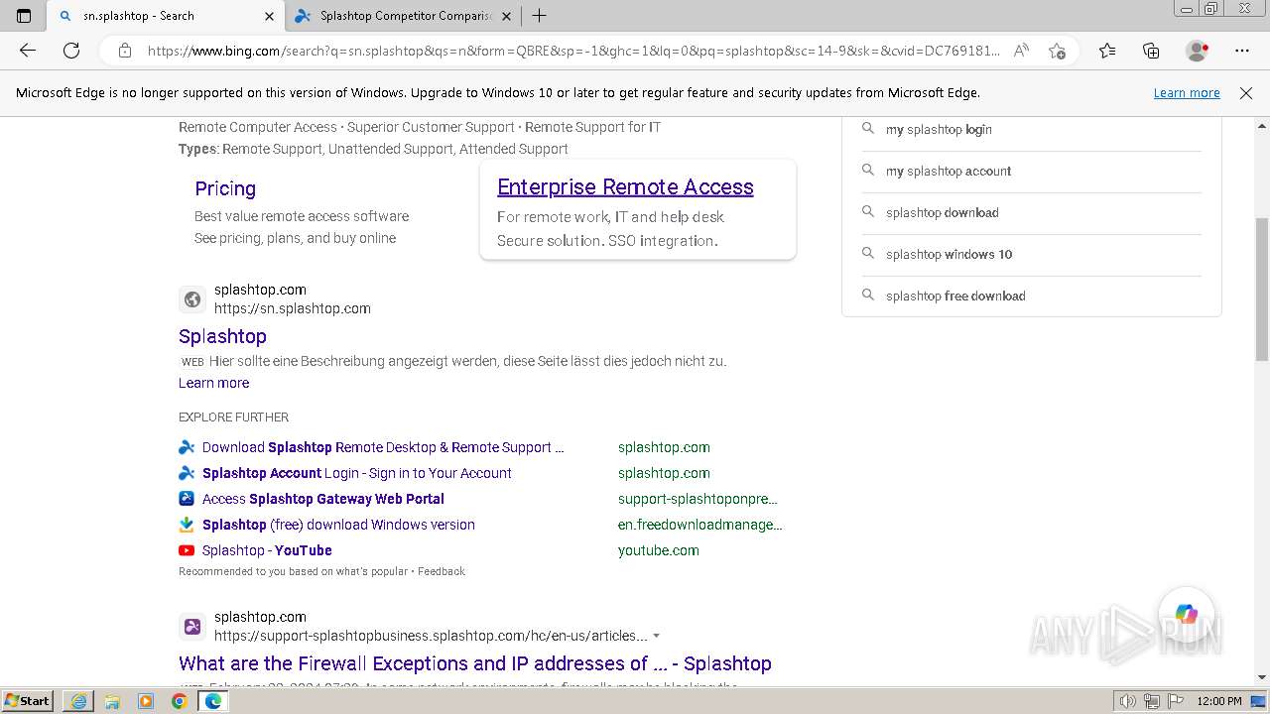Open Internet Explorer from the taskbar

78,701
